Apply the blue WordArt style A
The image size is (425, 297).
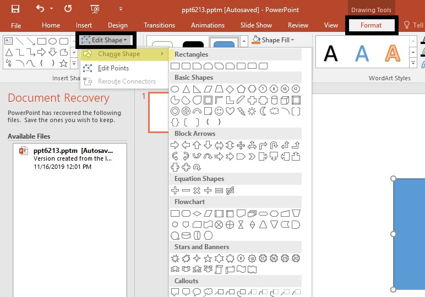(x=362, y=53)
